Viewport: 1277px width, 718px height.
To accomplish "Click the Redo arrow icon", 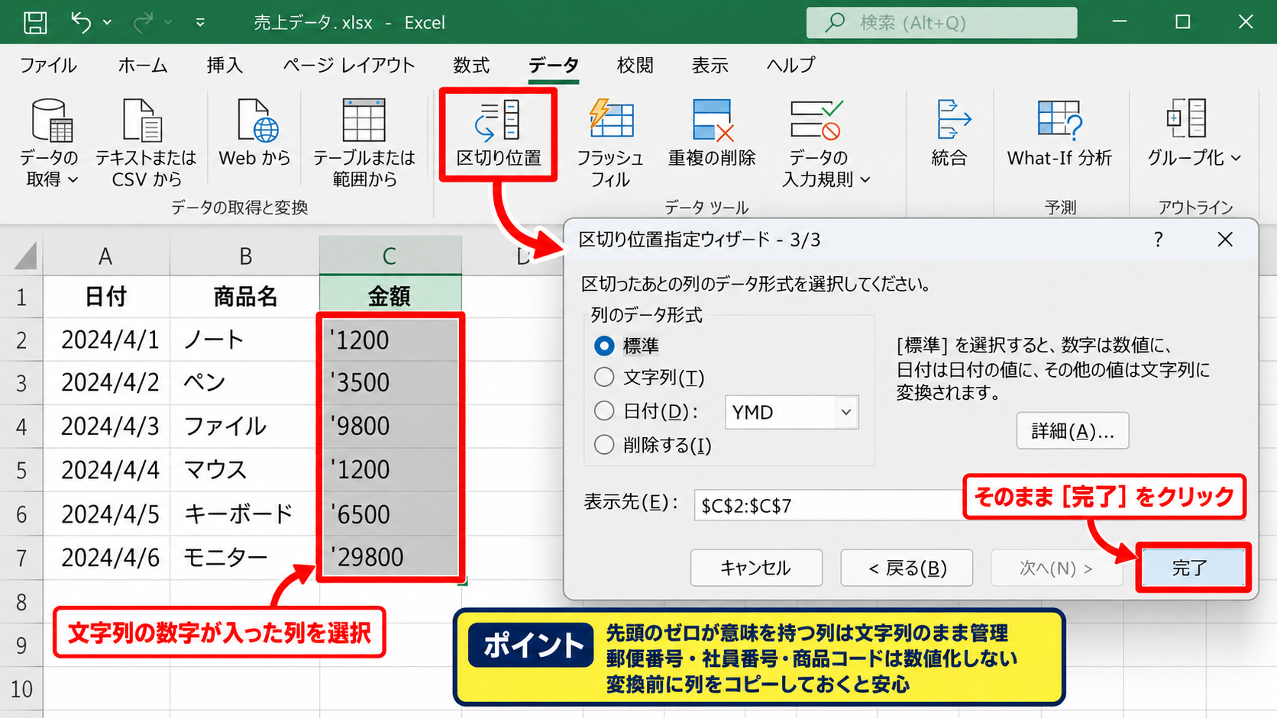I will tap(143, 23).
